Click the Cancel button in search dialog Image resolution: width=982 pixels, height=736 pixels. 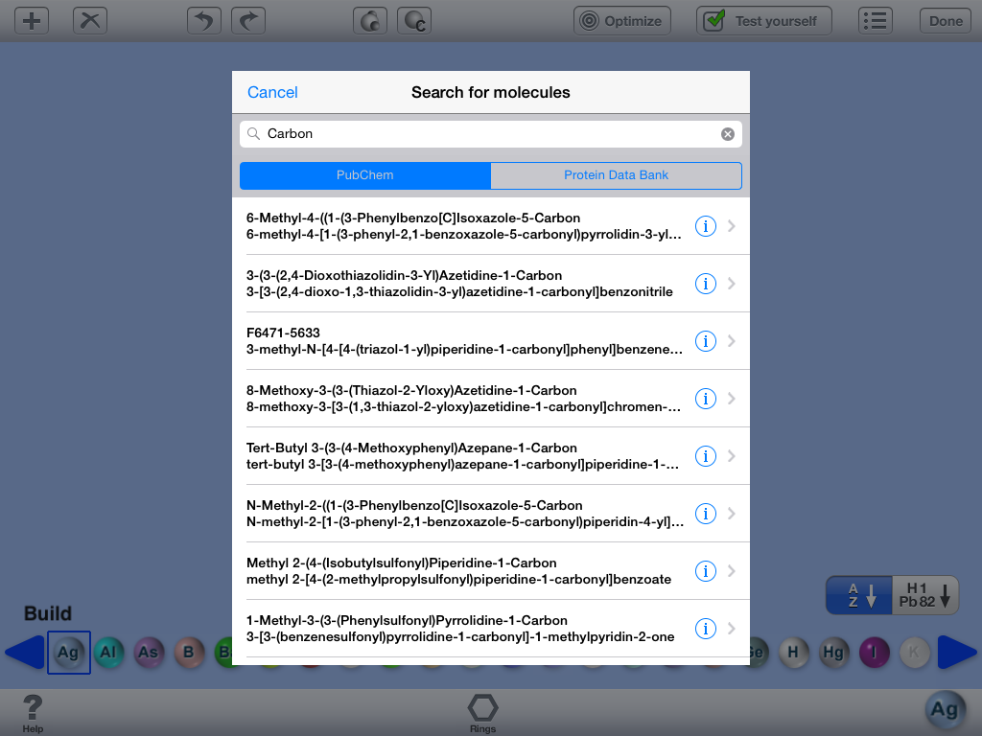click(272, 92)
